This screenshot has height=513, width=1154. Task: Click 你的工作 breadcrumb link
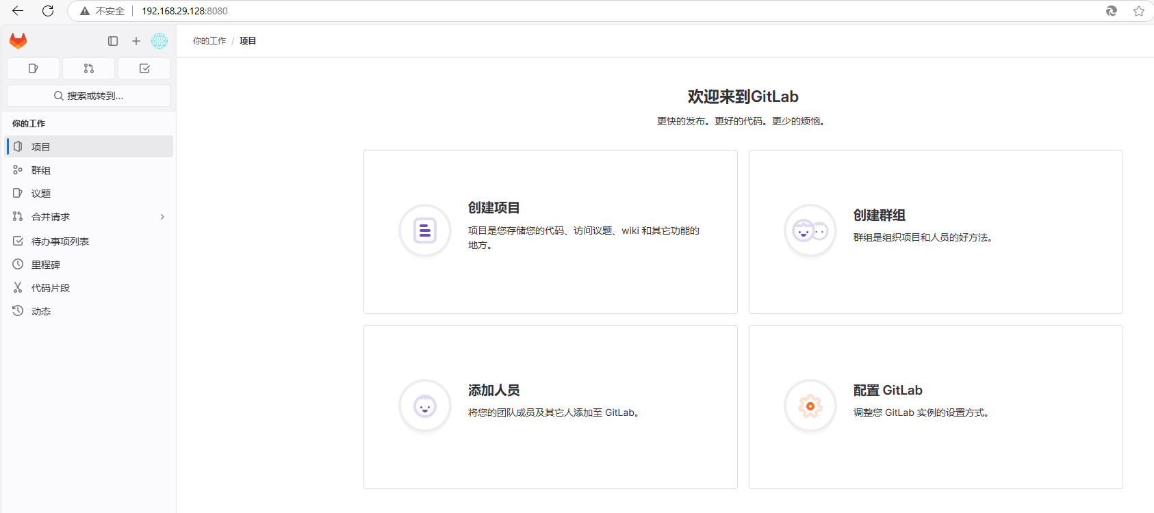[x=209, y=41]
